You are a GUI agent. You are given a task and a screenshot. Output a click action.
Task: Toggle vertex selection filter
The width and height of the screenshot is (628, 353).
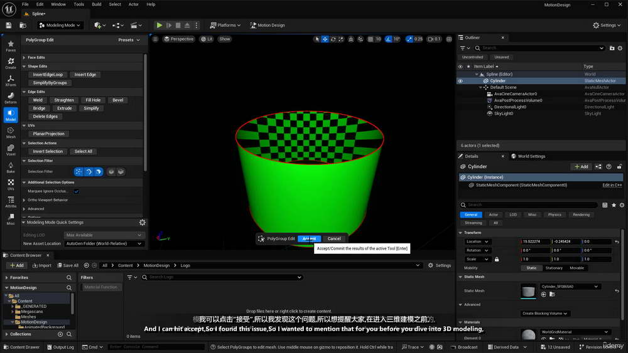pos(78,172)
